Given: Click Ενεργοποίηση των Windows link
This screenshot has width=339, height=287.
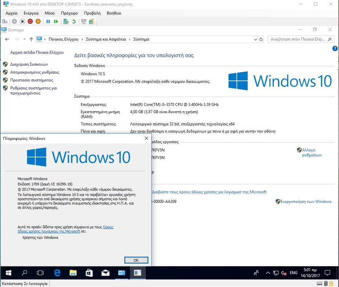Looking at the screenshot, I should [306, 202].
